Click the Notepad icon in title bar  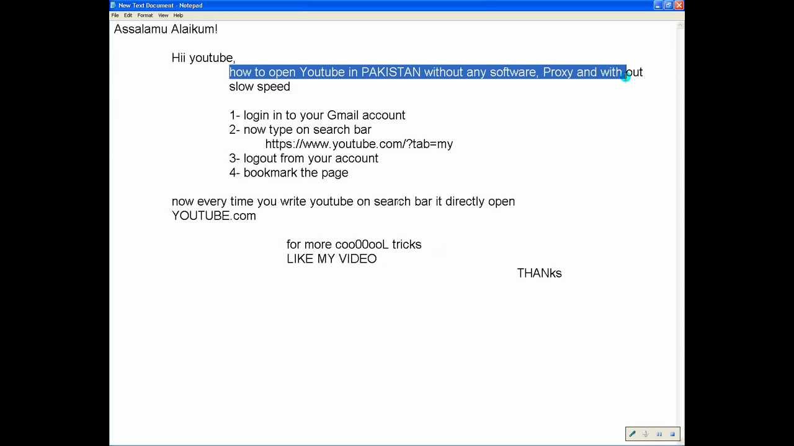point(114,5)
